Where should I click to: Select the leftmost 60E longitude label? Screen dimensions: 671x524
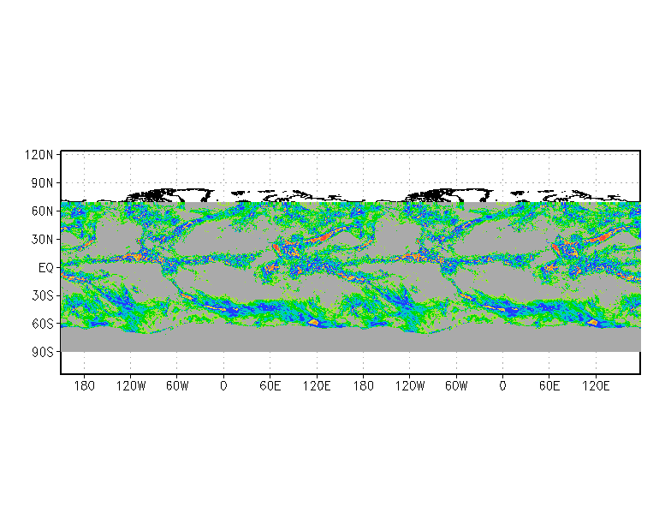tap(270, 386)
